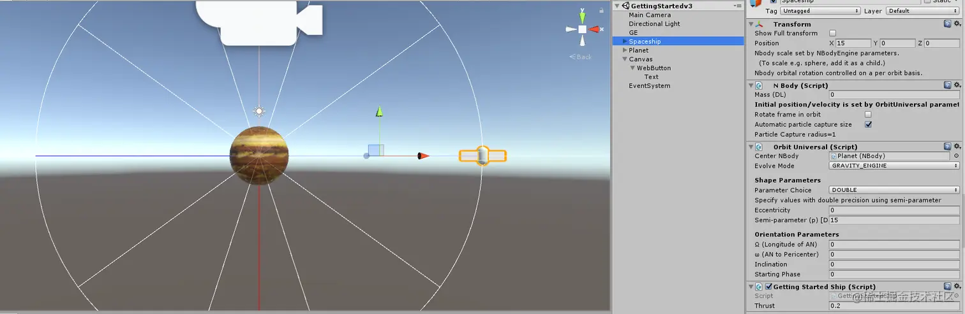Expand the Spaceship hierarchy item
Viewport: 965px width, 314px height.
[625, 41]
